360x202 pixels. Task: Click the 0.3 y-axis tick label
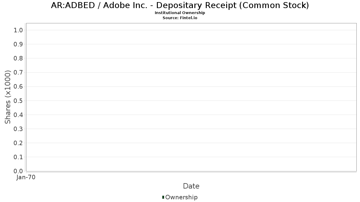[x=18, y=129]
